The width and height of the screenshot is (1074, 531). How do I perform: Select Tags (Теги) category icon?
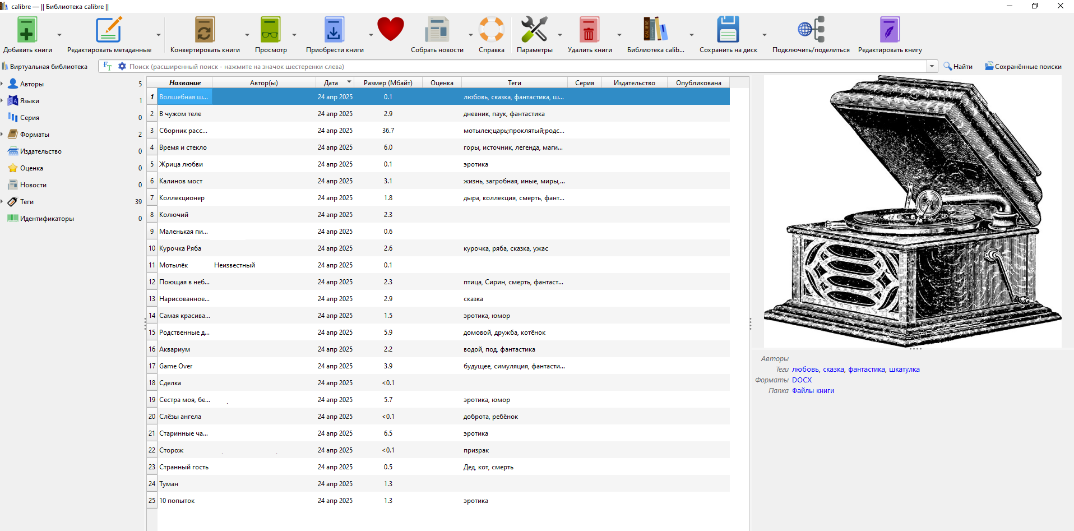[13, 201]
